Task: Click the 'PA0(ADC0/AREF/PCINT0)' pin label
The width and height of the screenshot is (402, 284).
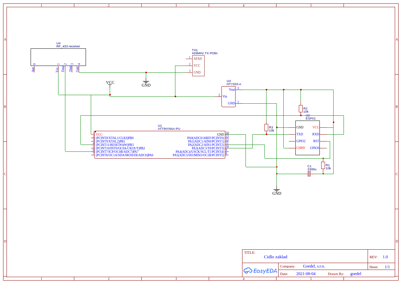Action: (x=206, y=138)
